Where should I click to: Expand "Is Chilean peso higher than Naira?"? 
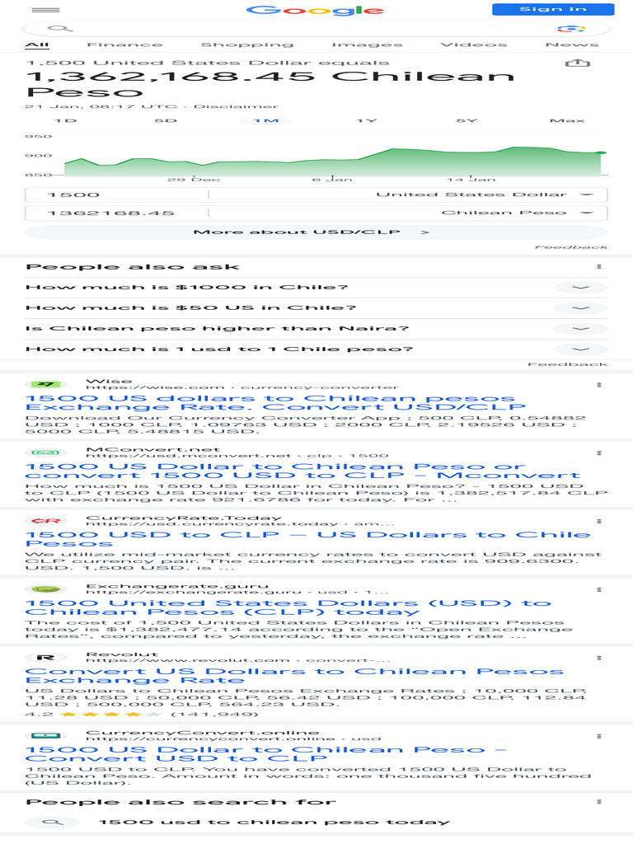pyautogui.click(x=316, y=328)
